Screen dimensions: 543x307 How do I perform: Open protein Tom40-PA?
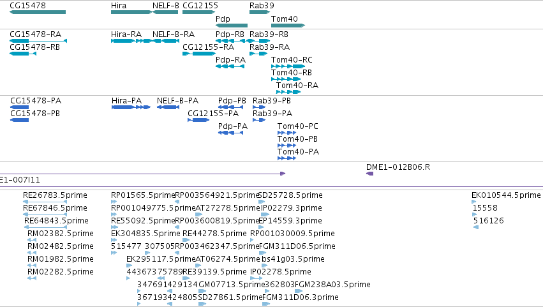tap(298, 152)
